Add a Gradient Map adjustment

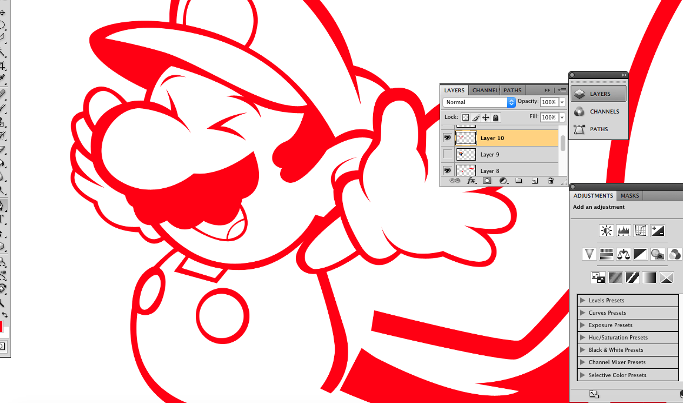(x=649, y=278)
